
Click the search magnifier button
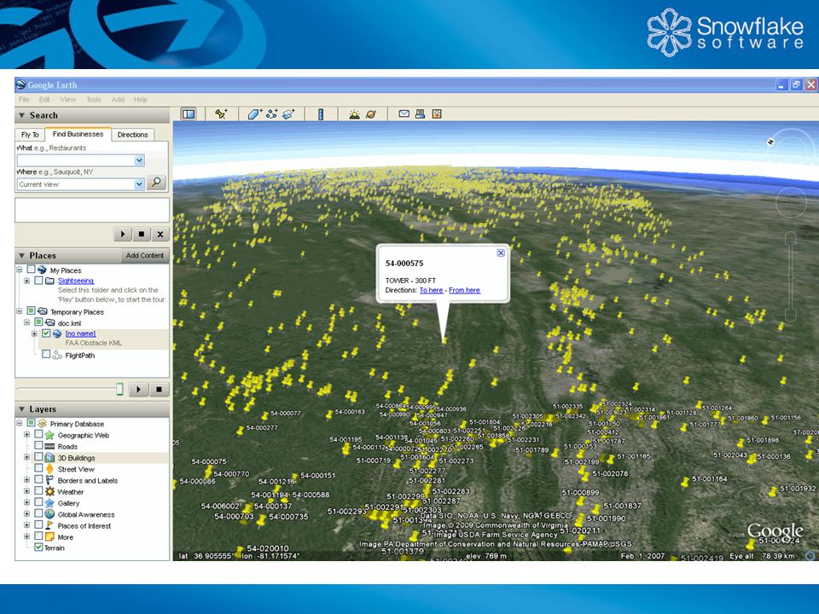(x=156, y=182)
